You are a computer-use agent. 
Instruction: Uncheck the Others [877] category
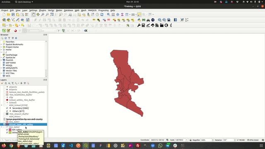coord(7,111)
